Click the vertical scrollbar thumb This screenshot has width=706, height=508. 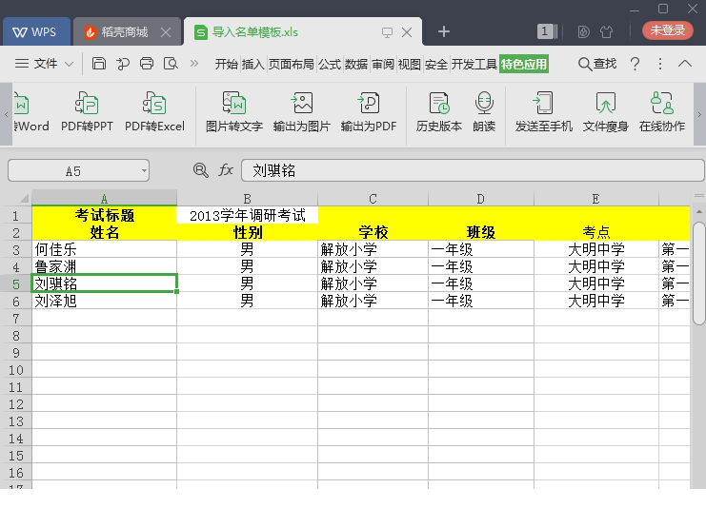point(698,272)
